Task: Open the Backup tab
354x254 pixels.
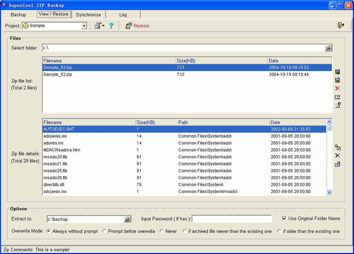Action: pyautogui.click(x=18, y=15)
